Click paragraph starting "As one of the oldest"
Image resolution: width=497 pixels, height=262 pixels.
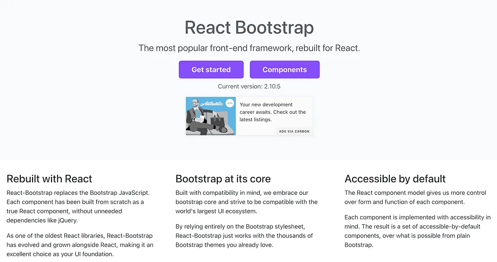point(80,245)
